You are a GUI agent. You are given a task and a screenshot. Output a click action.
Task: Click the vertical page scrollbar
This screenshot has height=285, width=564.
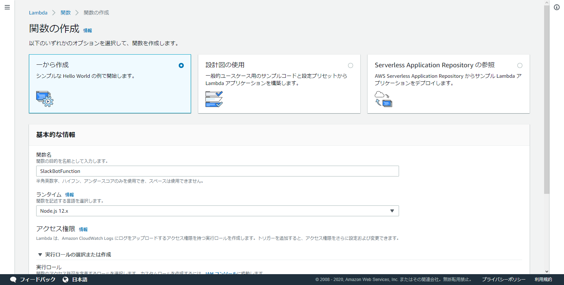(x=547, y=99)
